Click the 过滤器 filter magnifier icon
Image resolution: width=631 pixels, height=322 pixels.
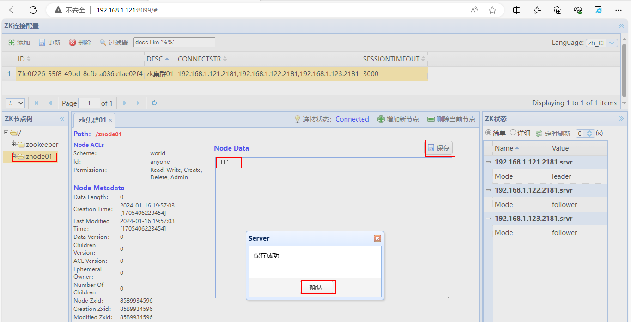[x=103, y=43]
